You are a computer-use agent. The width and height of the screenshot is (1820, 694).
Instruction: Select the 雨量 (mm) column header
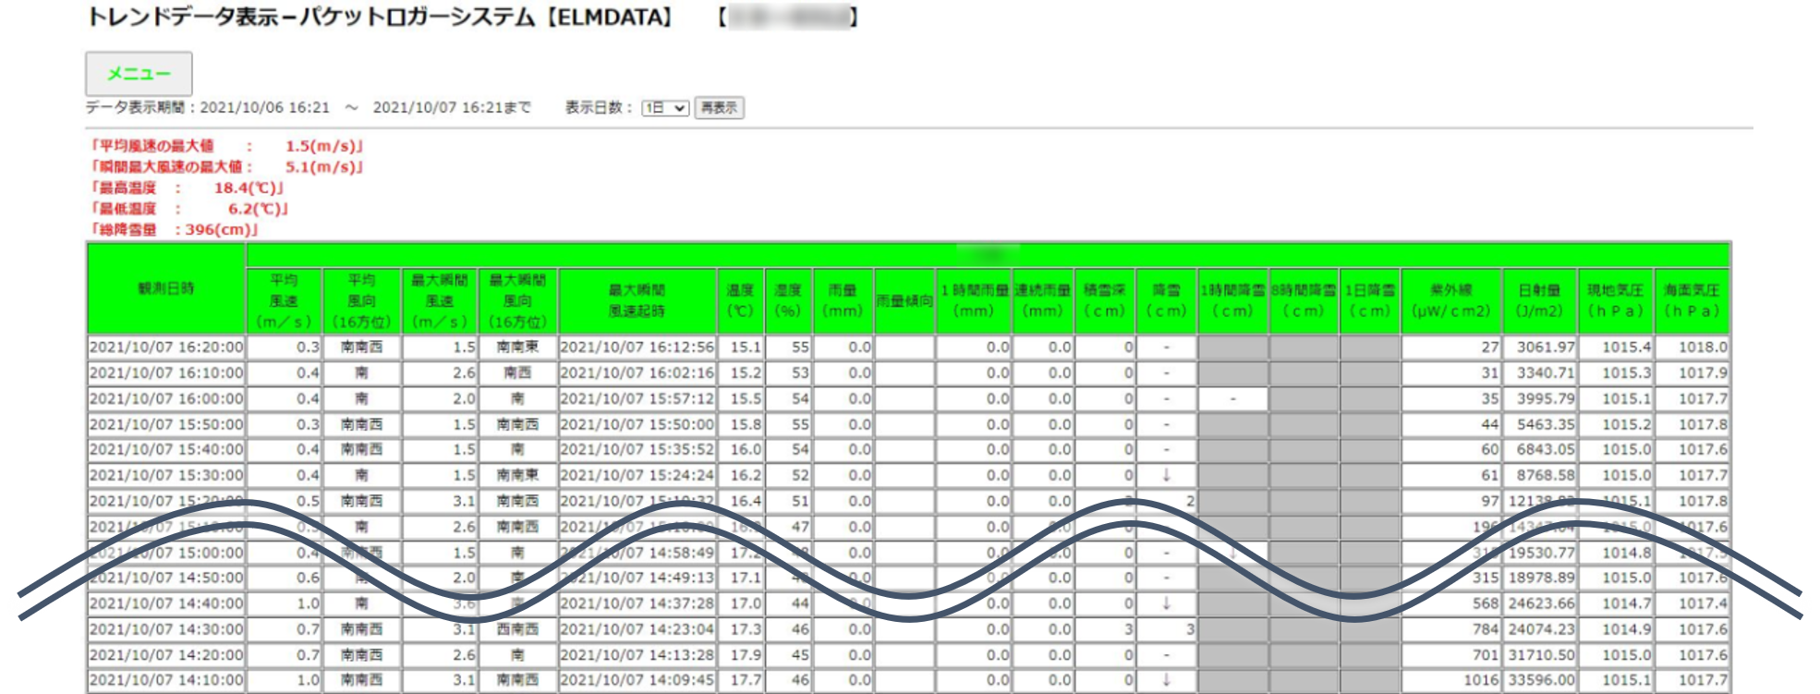tap(843, 301)
